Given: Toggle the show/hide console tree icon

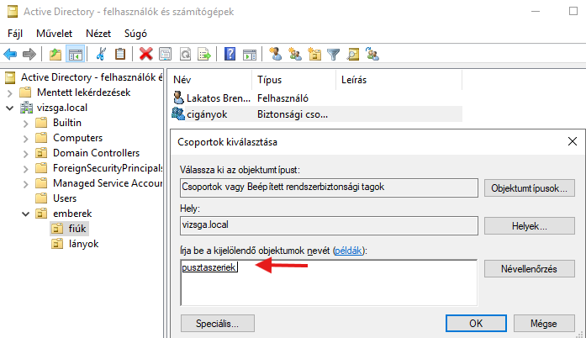Looking at the screenshot, I should pos(76,55).
